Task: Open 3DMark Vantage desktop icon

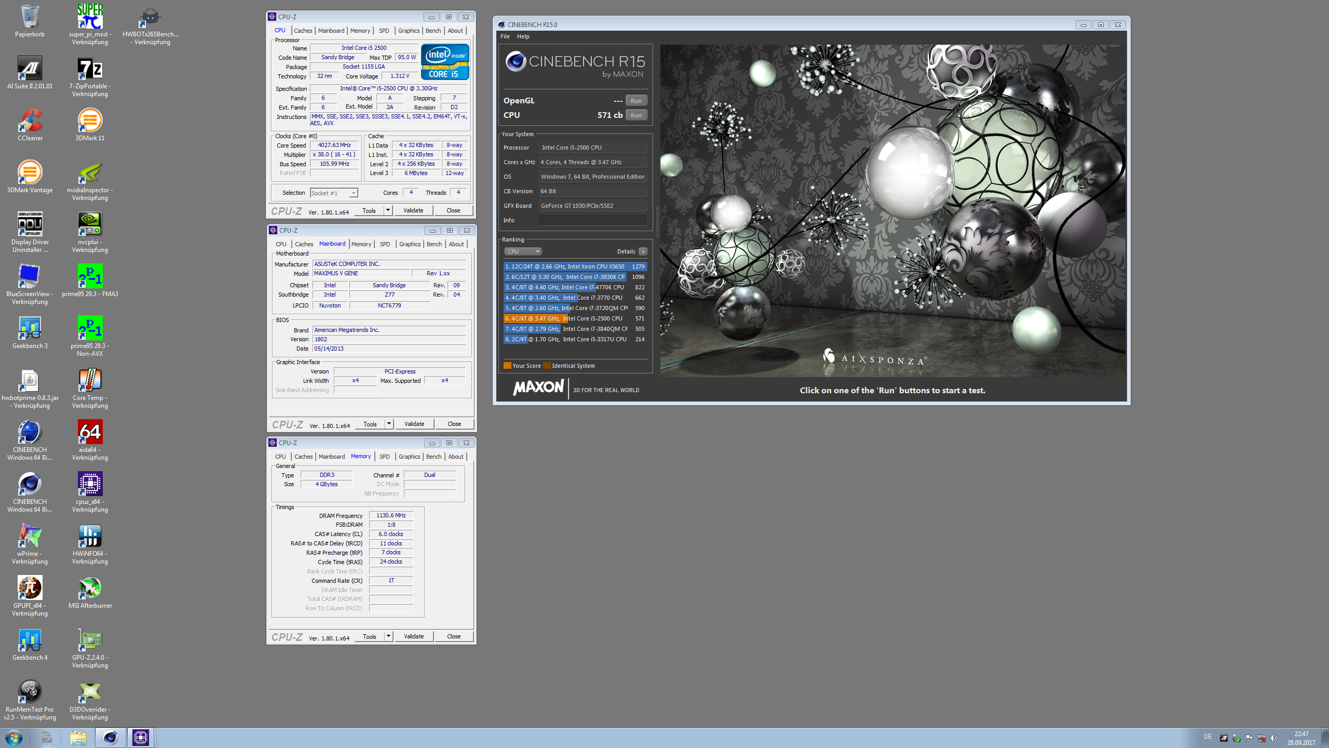Action: (30, 177)
